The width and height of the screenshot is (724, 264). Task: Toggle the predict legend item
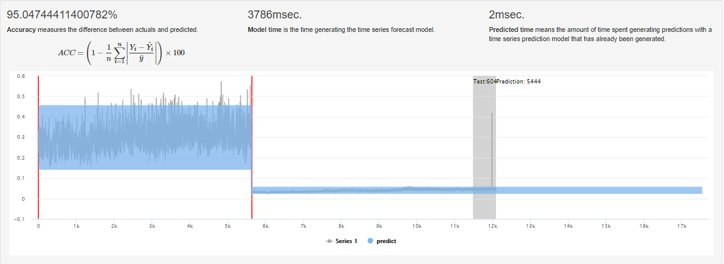tap(386, 241)
